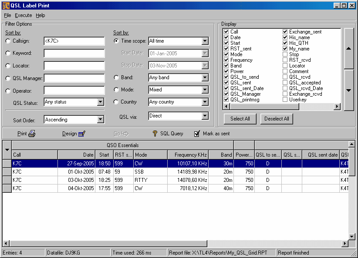
Task: Click the Display list scrollbar right arrow
Action: point(337,107)
